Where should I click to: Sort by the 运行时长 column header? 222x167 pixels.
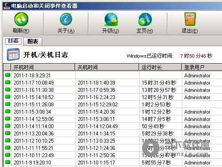(161, 67)
